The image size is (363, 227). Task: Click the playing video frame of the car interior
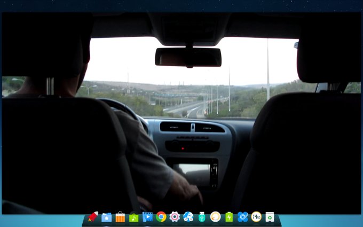click(x=181, y=113)
